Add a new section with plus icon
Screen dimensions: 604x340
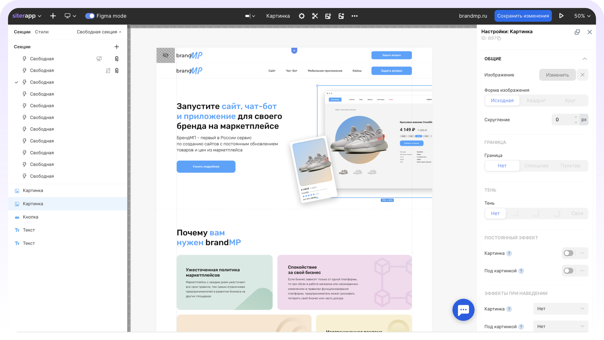[x=116, y=47]
